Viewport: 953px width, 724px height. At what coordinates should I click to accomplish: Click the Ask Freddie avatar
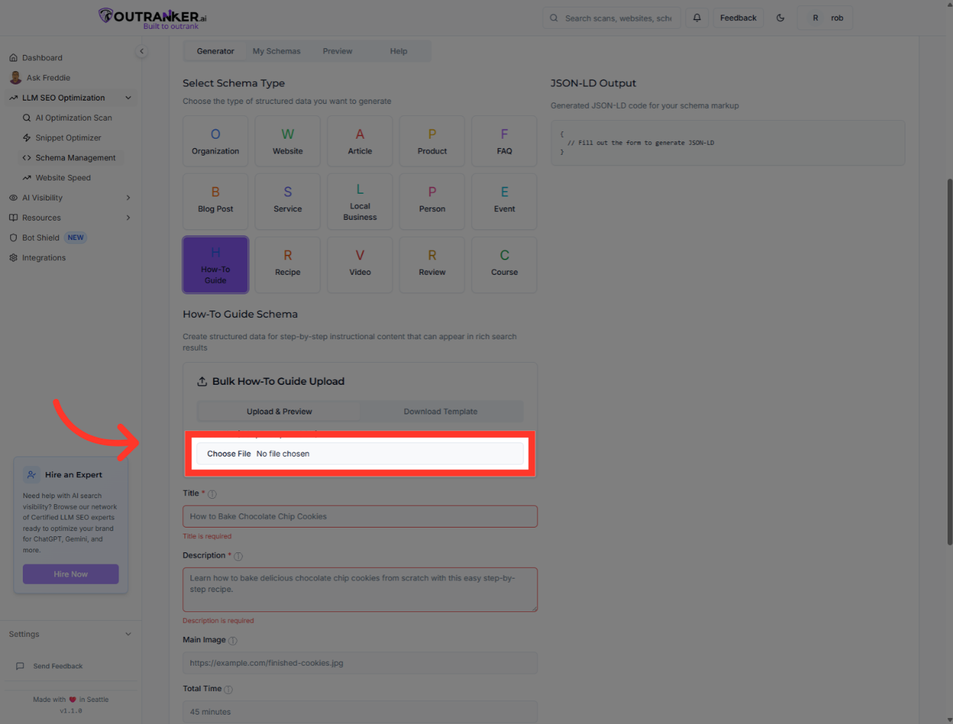coord(15,78)
